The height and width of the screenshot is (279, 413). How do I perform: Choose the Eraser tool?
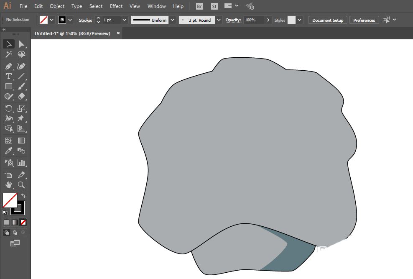coord(21,96)
